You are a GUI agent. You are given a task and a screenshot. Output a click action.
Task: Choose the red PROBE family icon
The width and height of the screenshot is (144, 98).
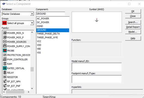click(x=5, y=51)
